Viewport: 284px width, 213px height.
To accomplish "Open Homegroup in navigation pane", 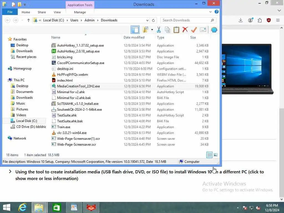I will click(x=22, y=69).
